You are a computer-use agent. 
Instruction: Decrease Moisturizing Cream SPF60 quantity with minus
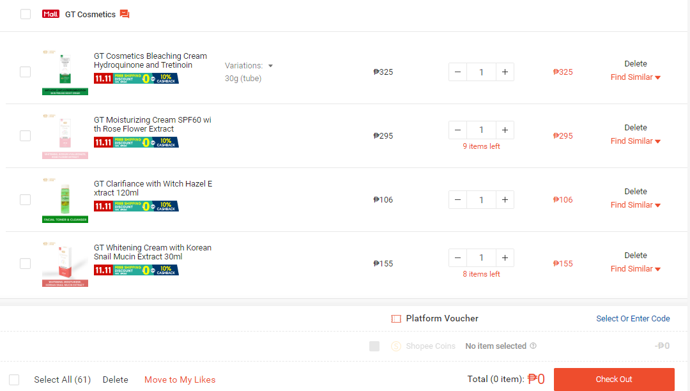457,130
